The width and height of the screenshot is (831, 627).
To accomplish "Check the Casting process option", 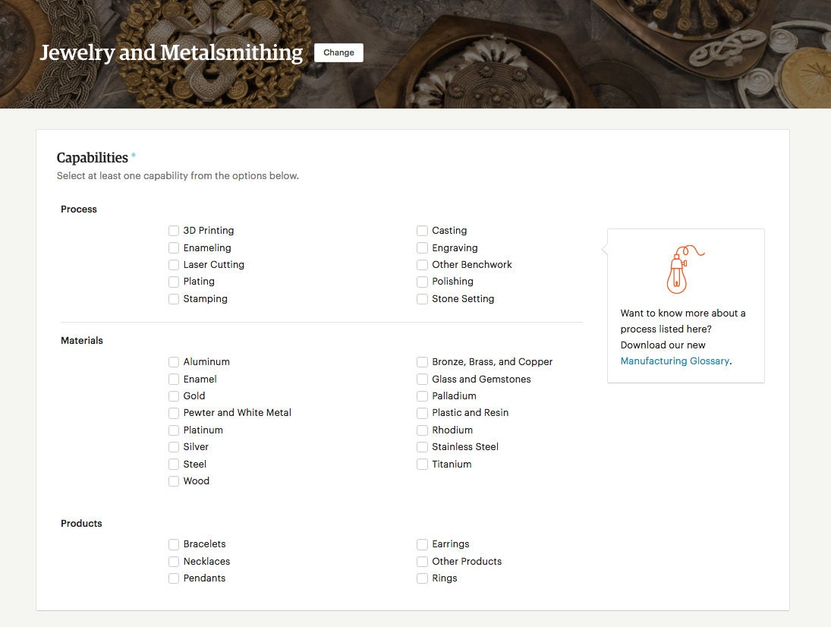I will click(422, 230).
